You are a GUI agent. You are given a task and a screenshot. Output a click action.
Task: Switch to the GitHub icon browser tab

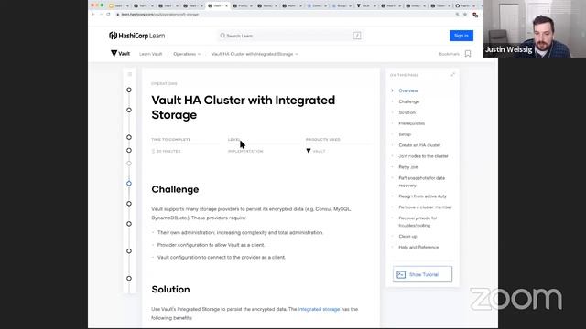464,6
